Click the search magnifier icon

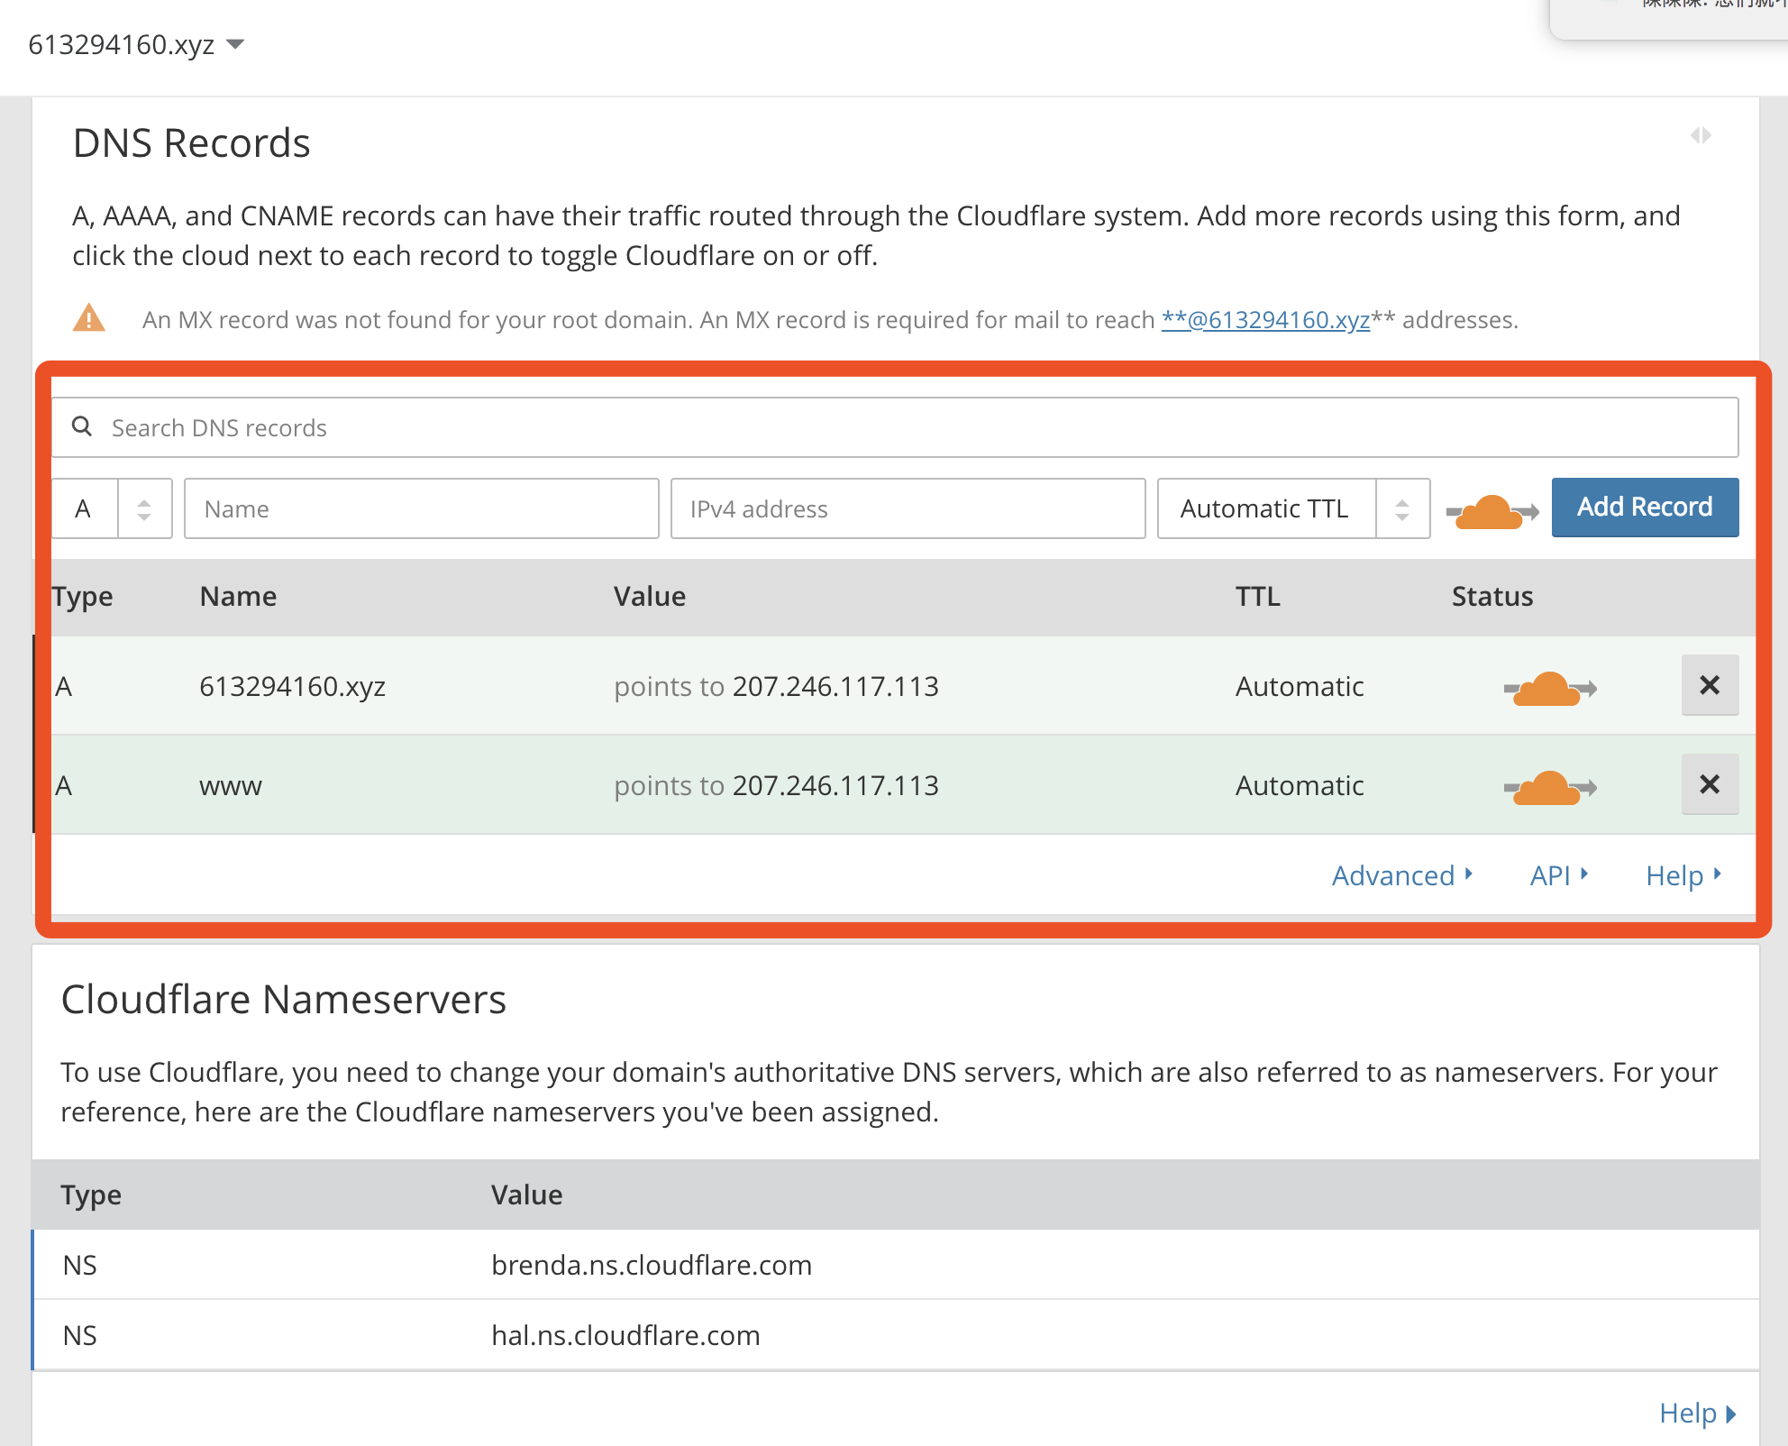82,426
